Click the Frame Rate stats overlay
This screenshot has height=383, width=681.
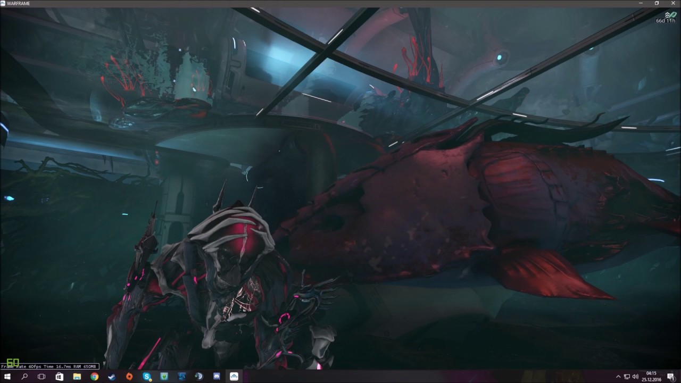click(x=49, y=367)
